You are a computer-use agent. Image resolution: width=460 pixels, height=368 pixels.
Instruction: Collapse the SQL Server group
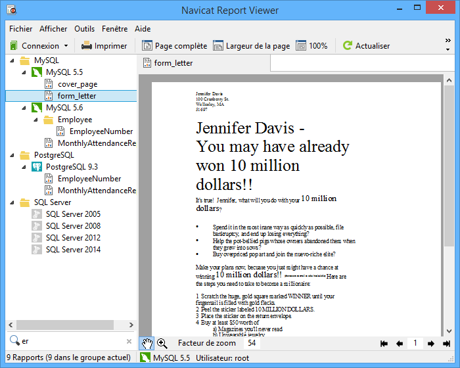pyautogui.click(x=12, y=202)
